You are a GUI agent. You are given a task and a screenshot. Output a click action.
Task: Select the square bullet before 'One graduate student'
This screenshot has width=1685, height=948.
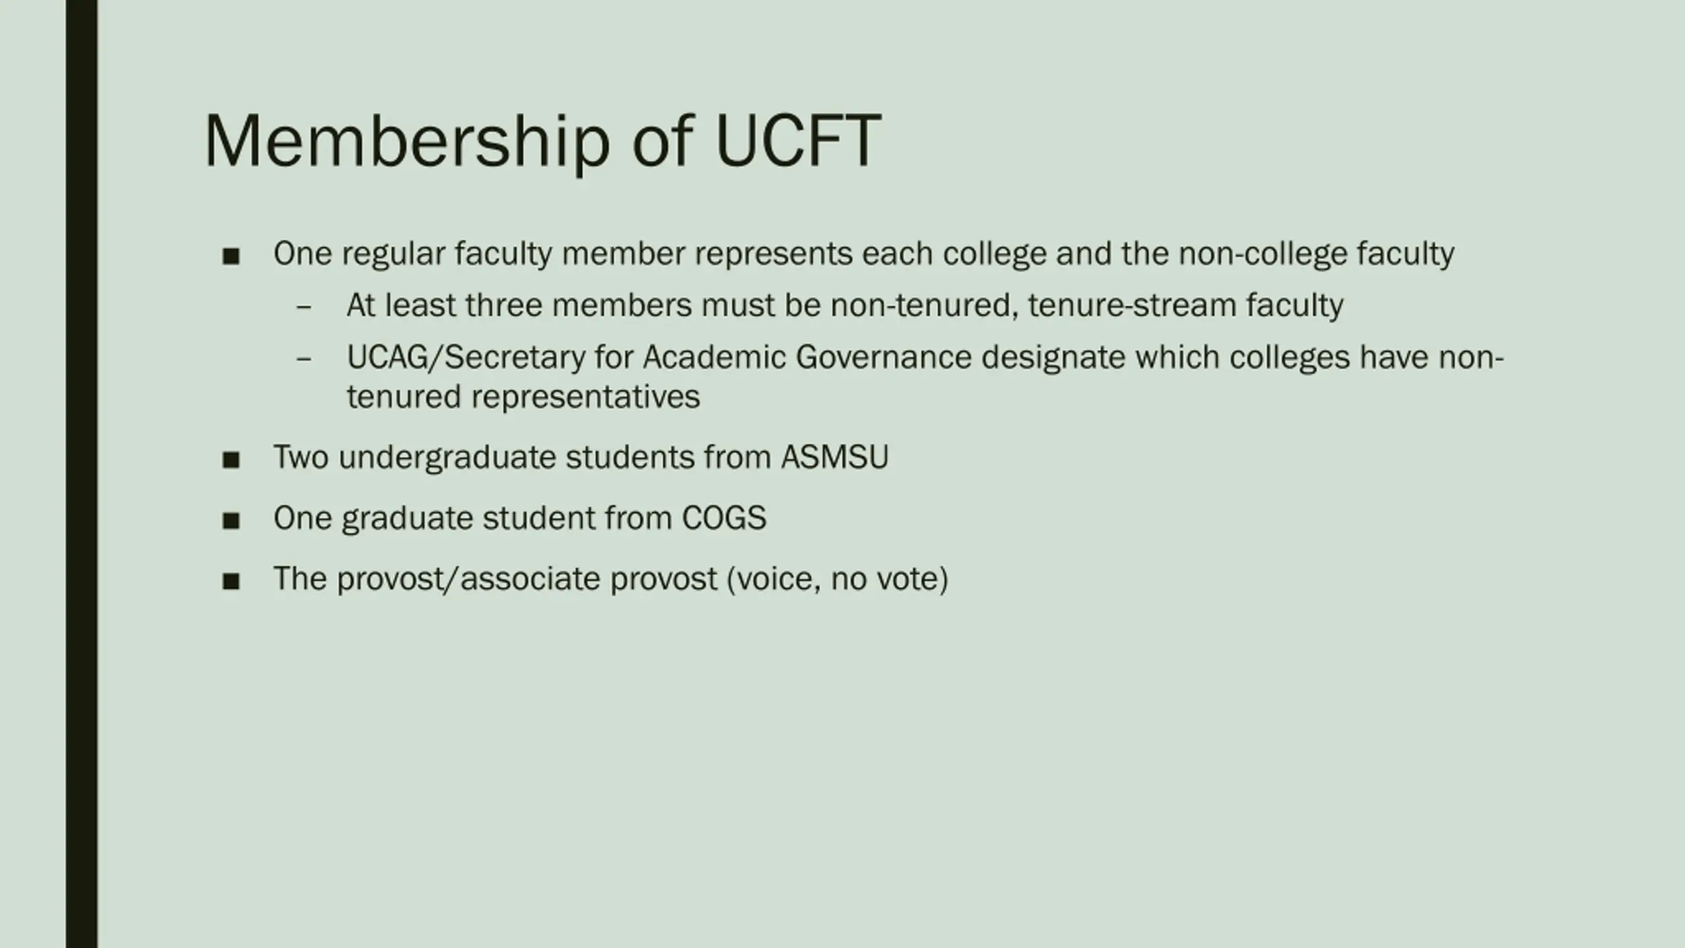231,521
